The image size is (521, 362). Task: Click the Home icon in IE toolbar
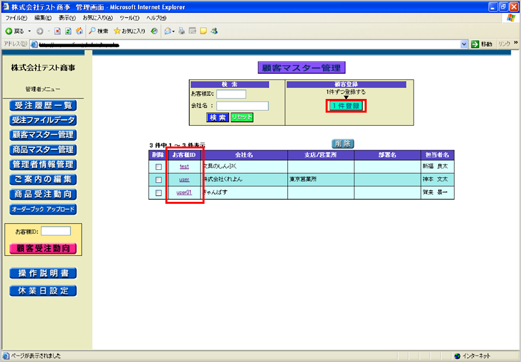pos(79,31)
